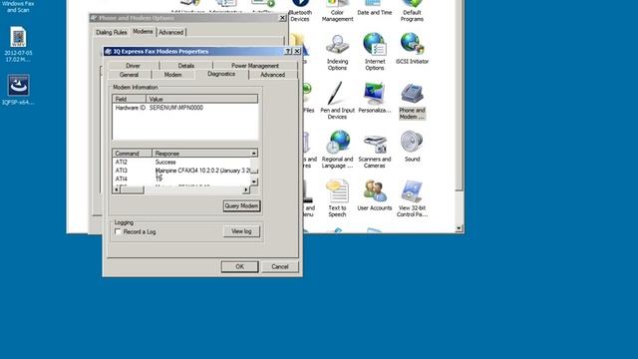Click scroll down arrow of response list
The height and width of the screenshot is (359, 638).
coord(254,181)
